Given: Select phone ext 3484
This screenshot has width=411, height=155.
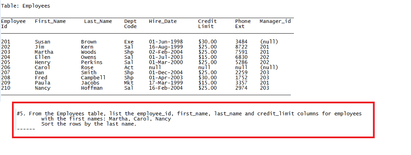Looking at the screenshot, I should [x=241, y=42].
